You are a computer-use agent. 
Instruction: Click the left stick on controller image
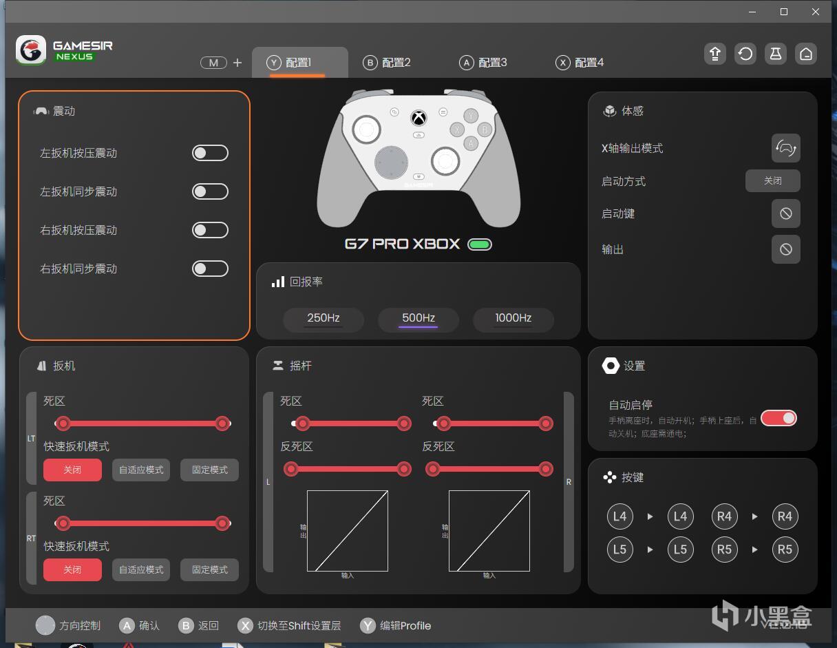pos(367,129)
